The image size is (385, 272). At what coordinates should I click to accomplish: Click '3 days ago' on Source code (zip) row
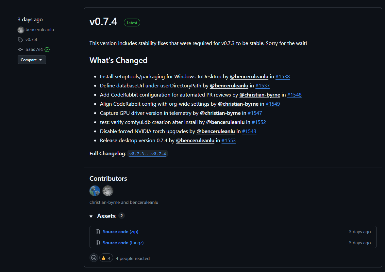pos(360,232)
